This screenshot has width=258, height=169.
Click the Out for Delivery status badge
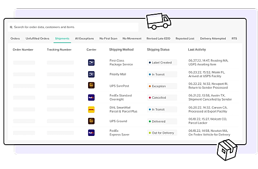(x=162, y=133)
